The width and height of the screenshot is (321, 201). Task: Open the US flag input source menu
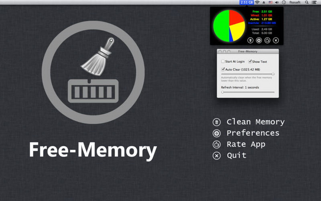pyautogui.click(x=270, y=2)
